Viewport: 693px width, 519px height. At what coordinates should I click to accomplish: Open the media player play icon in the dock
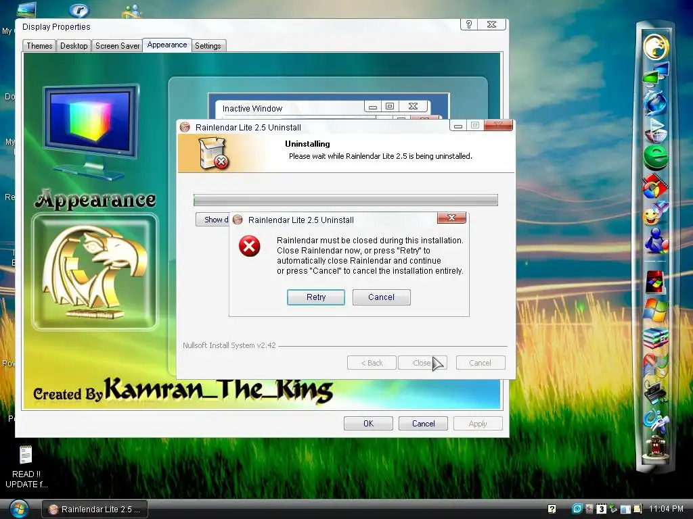pos(656,130)
